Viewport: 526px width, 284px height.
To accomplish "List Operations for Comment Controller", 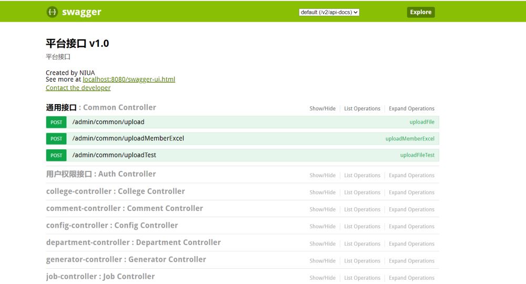I will pyautogui.click(x=362, y=209).
